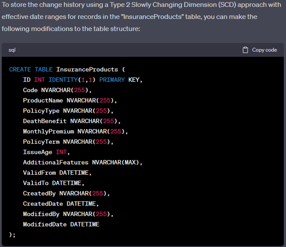The image size is (286, 247).
Task: Click the 'sql' language label
Action: 12,50
